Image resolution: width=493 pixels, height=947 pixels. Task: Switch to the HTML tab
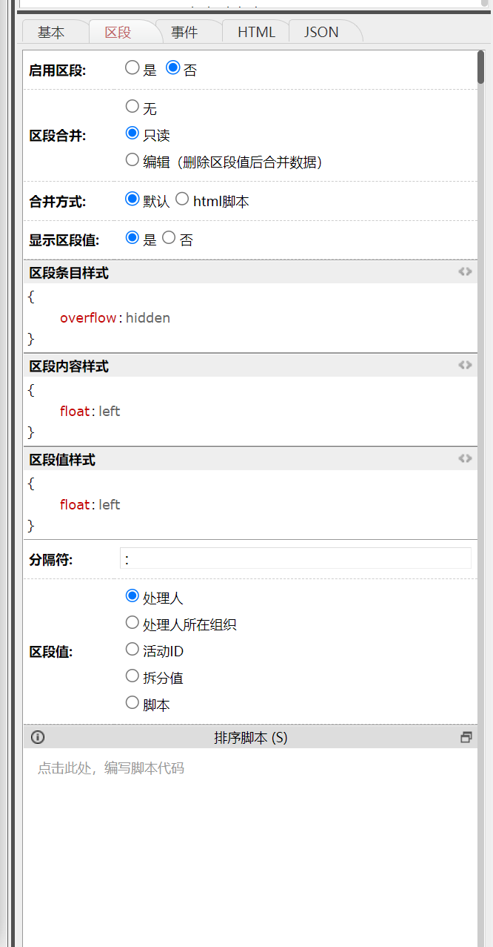[x=256, y=33]
